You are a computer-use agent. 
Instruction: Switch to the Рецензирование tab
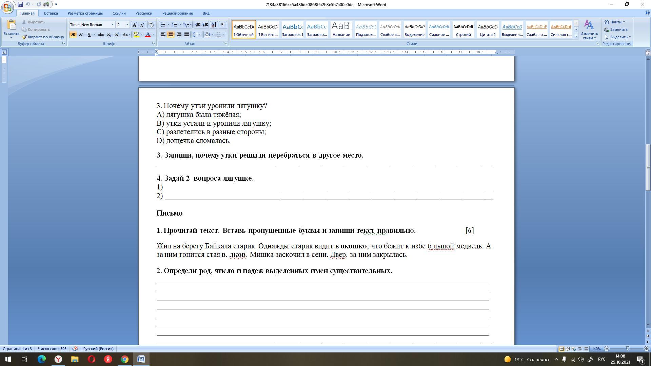tap(177, 13)
